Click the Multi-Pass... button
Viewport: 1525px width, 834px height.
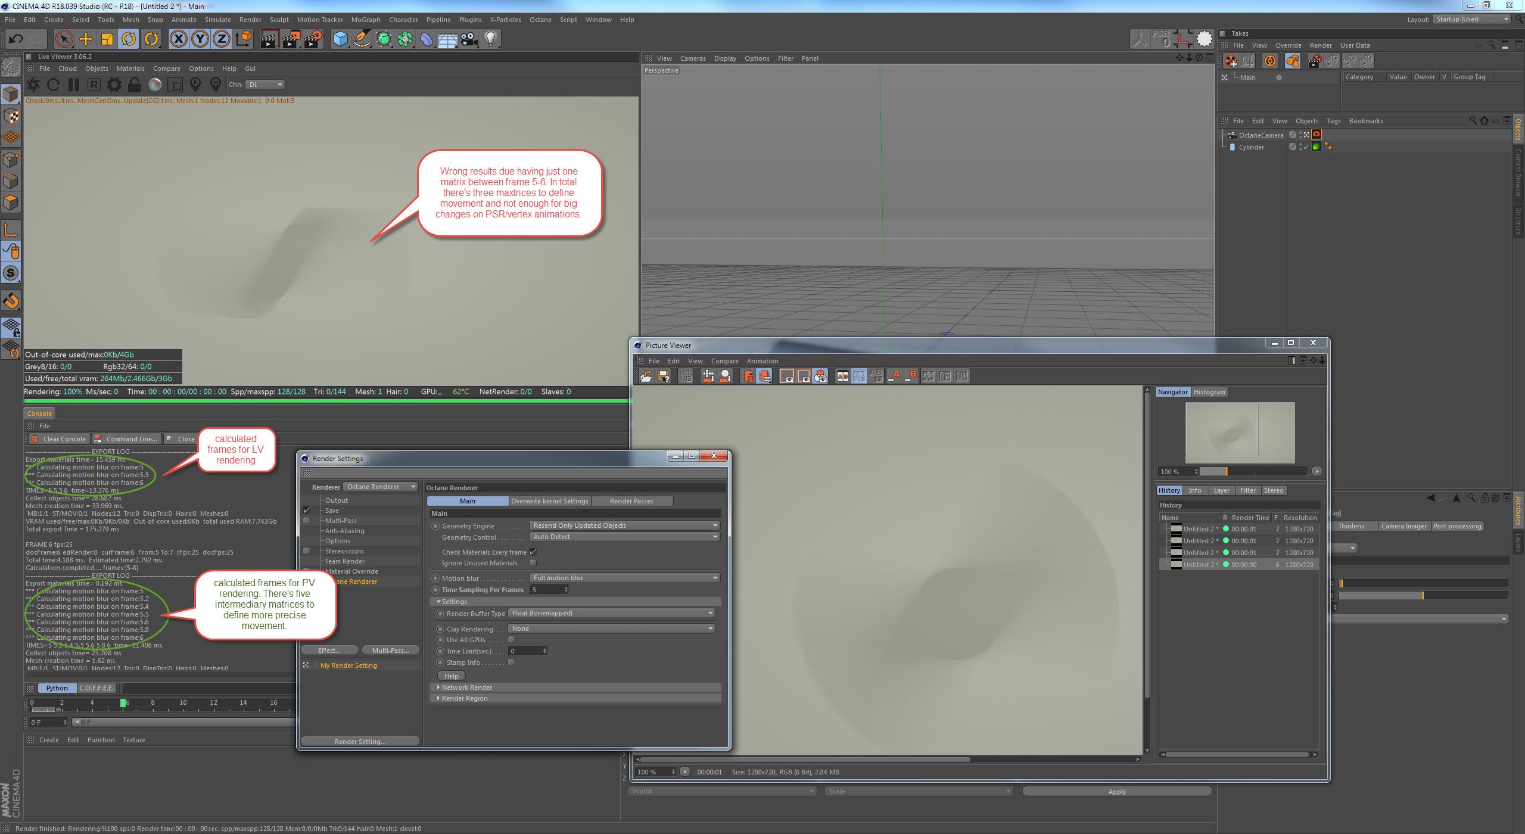(390, 651)
